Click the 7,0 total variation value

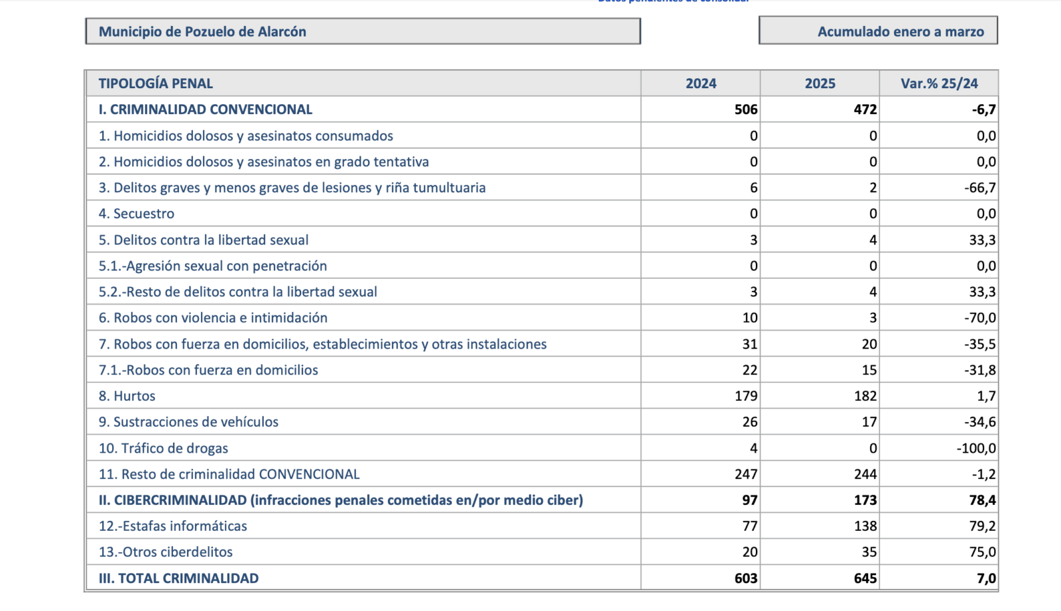click(x=987, y=578)
